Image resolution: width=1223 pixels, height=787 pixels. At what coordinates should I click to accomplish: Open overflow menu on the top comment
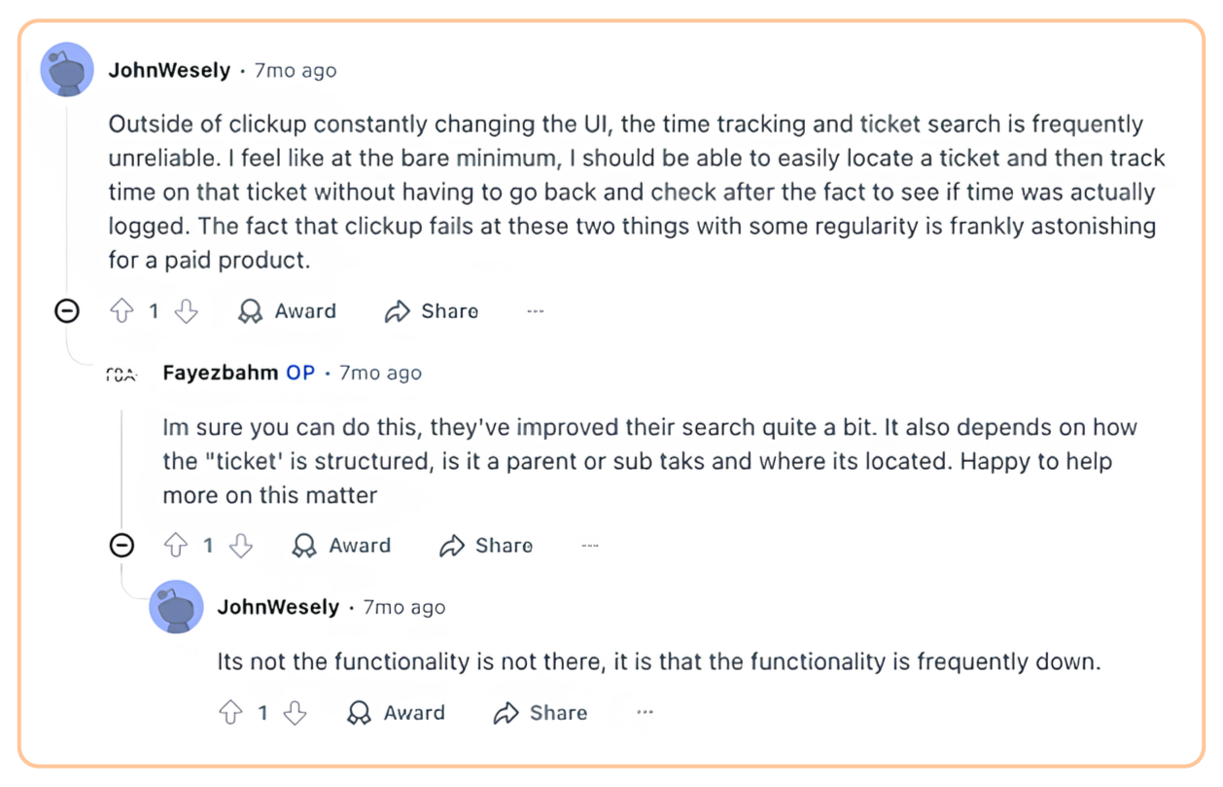[x=536, y=310]
